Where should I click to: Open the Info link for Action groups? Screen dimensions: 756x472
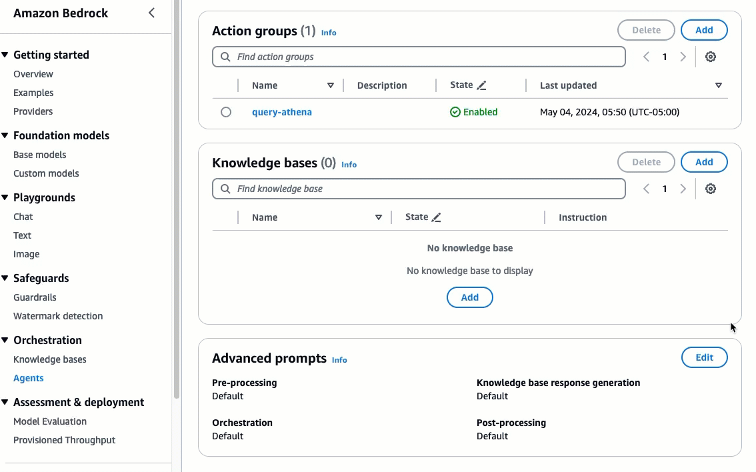click(x=329, y=33)
